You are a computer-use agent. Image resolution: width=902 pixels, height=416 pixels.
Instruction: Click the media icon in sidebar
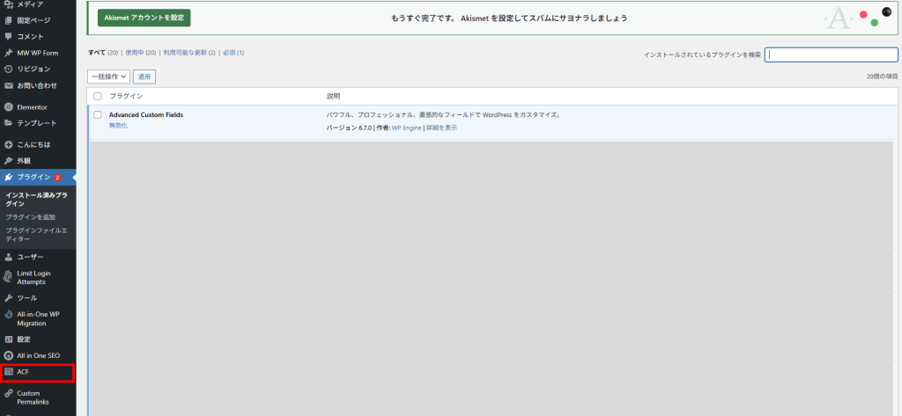(x=9, y=4)
